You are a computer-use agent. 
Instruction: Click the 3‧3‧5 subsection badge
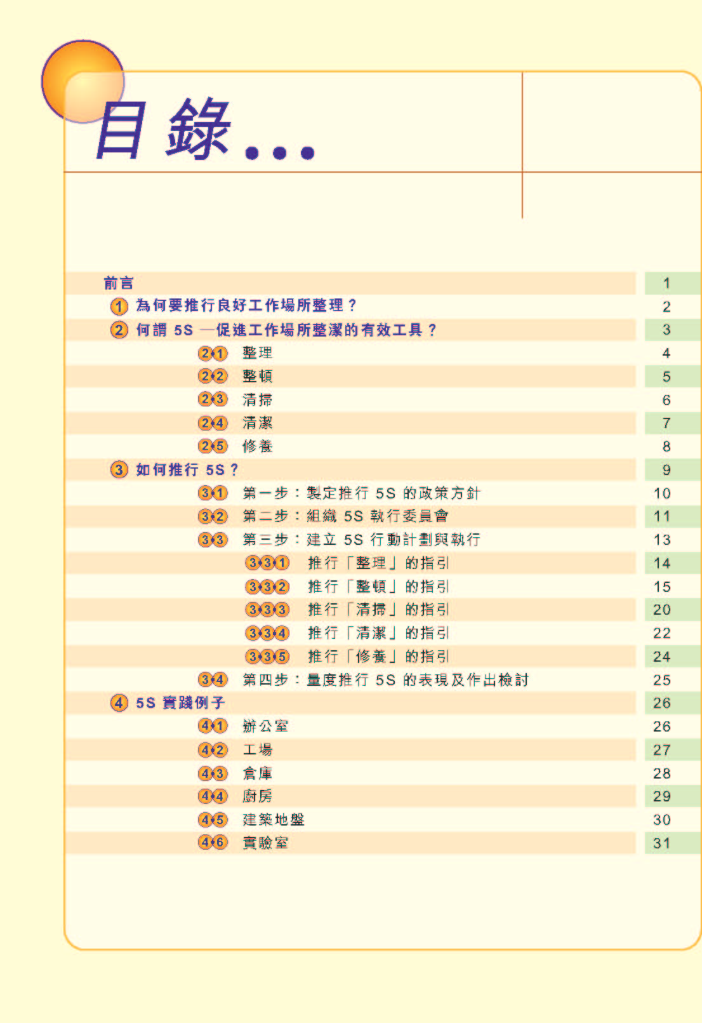[267, 657]
